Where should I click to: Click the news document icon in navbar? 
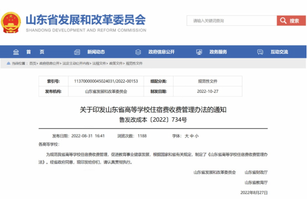click(77, 52)
